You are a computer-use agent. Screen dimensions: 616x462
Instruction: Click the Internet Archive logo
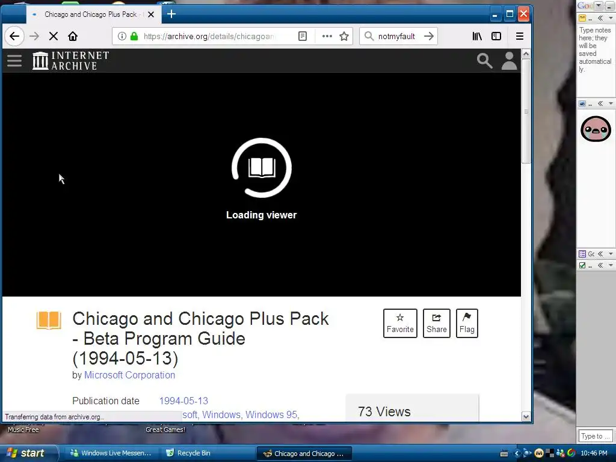click(71, 61)
